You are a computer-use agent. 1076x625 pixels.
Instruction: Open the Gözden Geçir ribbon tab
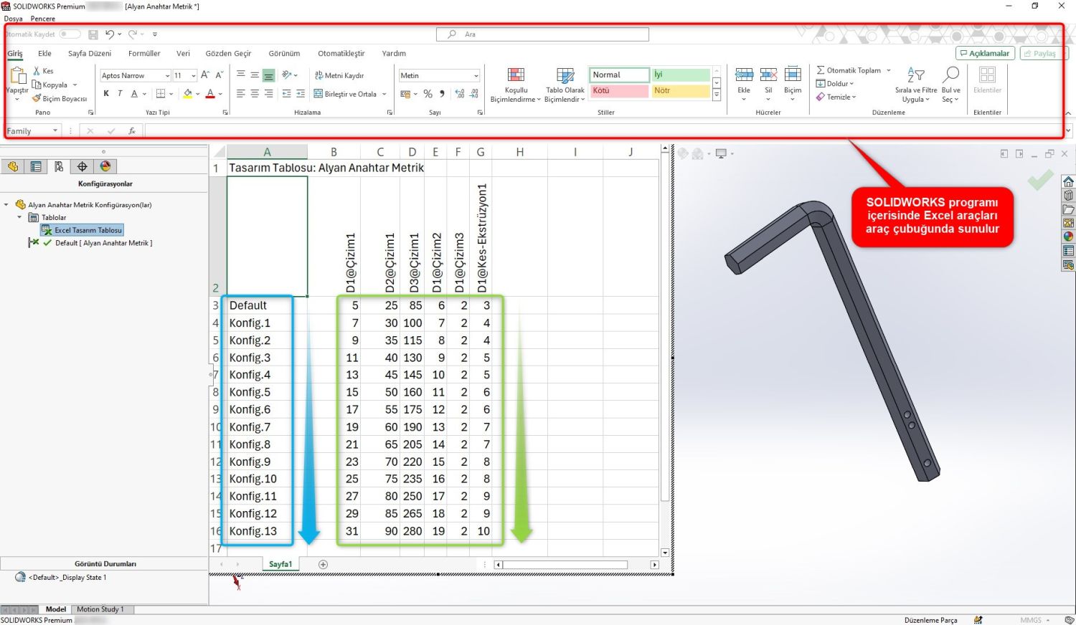coord(228,53)
